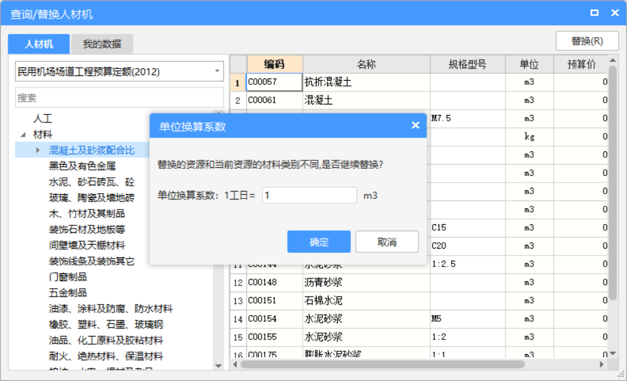
Task: Click the 确定 button in dialog
Action: [x=319, y=242]
